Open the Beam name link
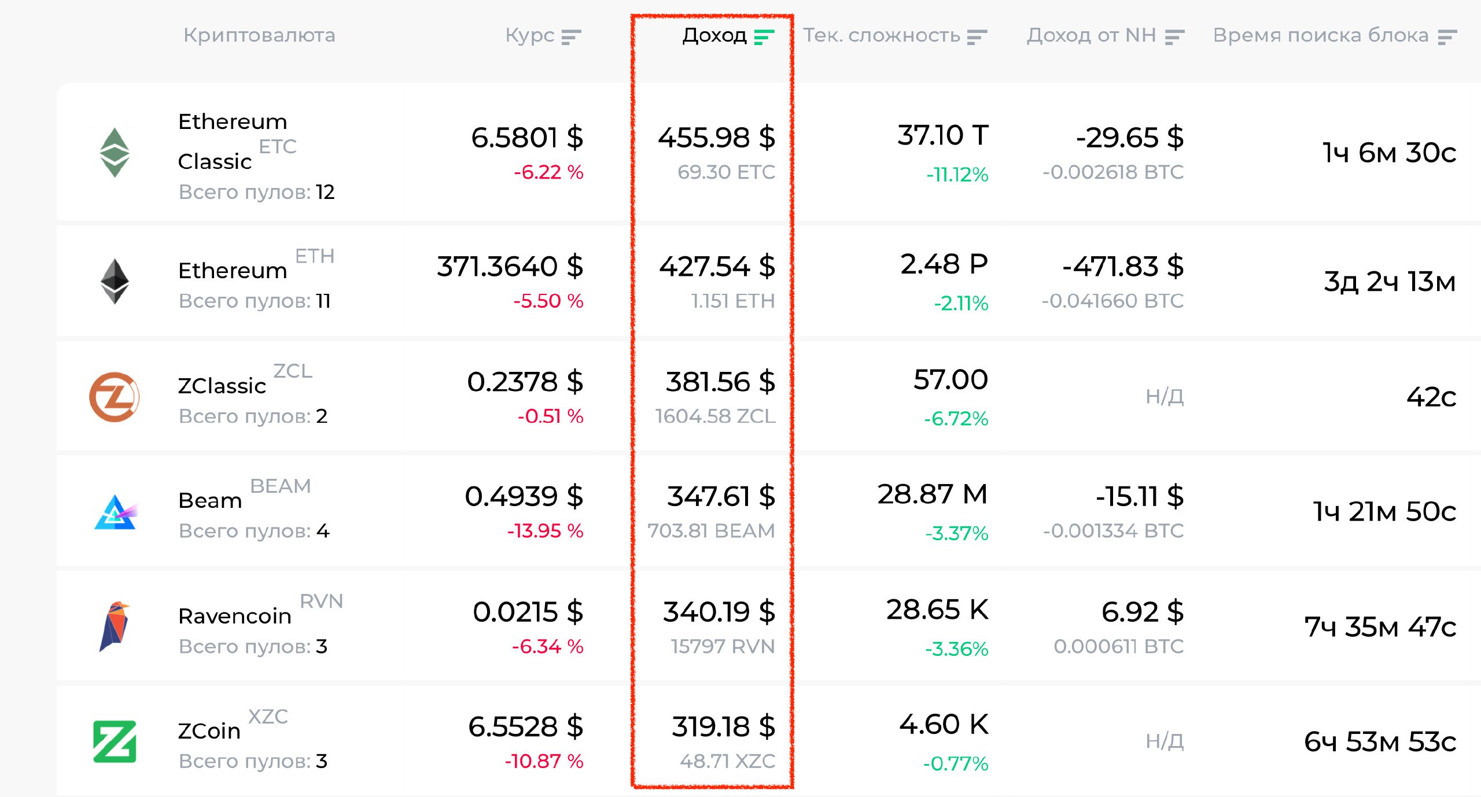This screenshot has width=1481, height=797. coord(210,500)
